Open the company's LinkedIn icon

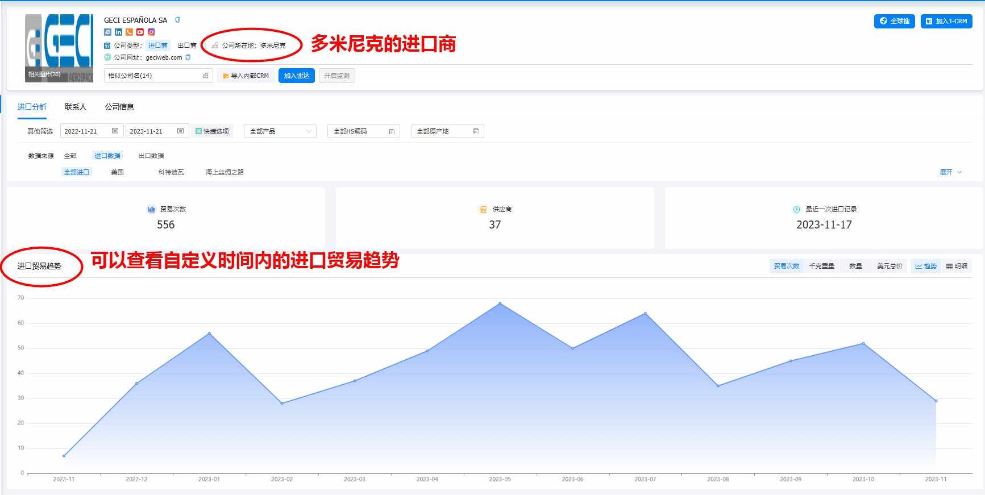pos(118,32)
